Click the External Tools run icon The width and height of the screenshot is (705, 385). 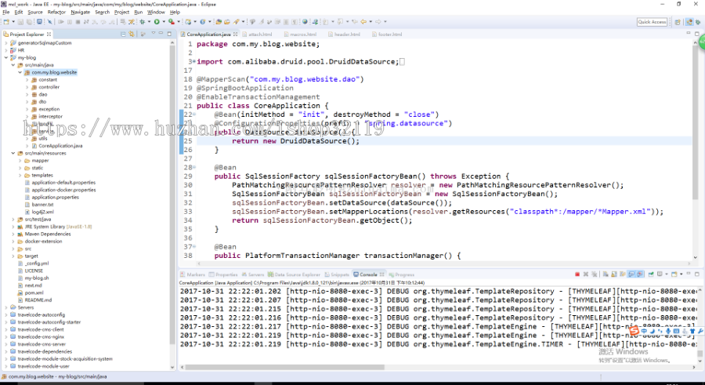tap(172, 22)
